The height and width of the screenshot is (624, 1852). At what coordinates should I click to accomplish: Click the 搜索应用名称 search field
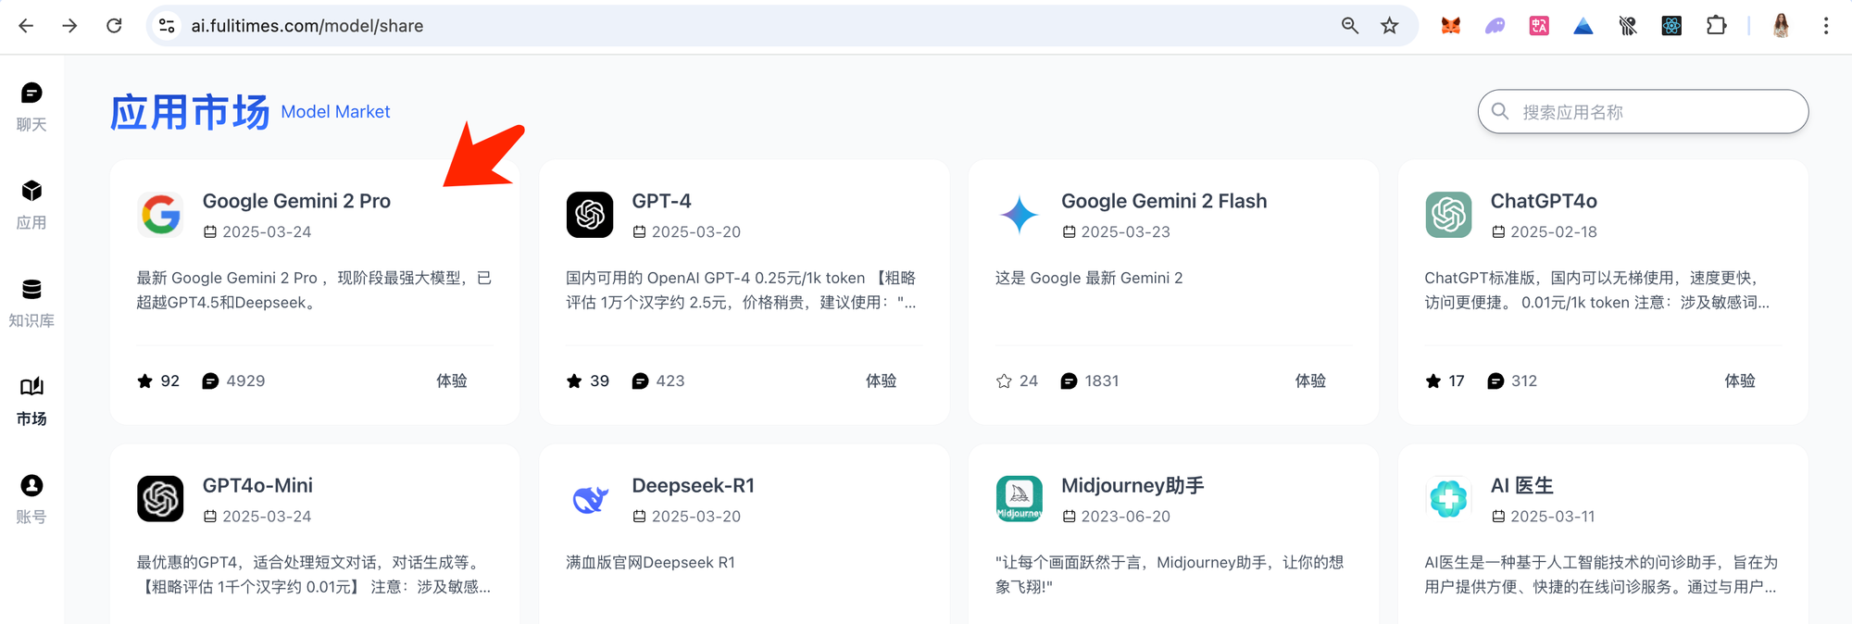pos(1643,112)
